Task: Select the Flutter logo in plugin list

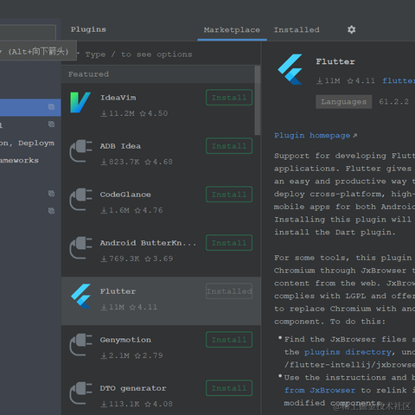Action: point(81,296)
